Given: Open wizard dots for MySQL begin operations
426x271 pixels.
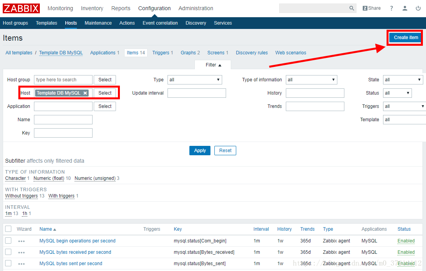Looking at the screenshot, I should tap(21, 241).
